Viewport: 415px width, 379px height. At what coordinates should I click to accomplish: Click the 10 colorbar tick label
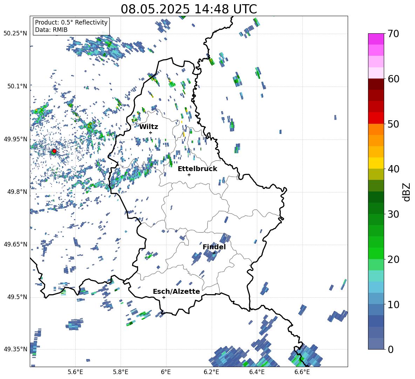(393, 304)
